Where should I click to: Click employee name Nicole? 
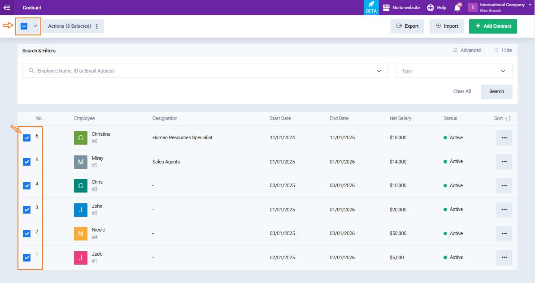click(98, 230)
